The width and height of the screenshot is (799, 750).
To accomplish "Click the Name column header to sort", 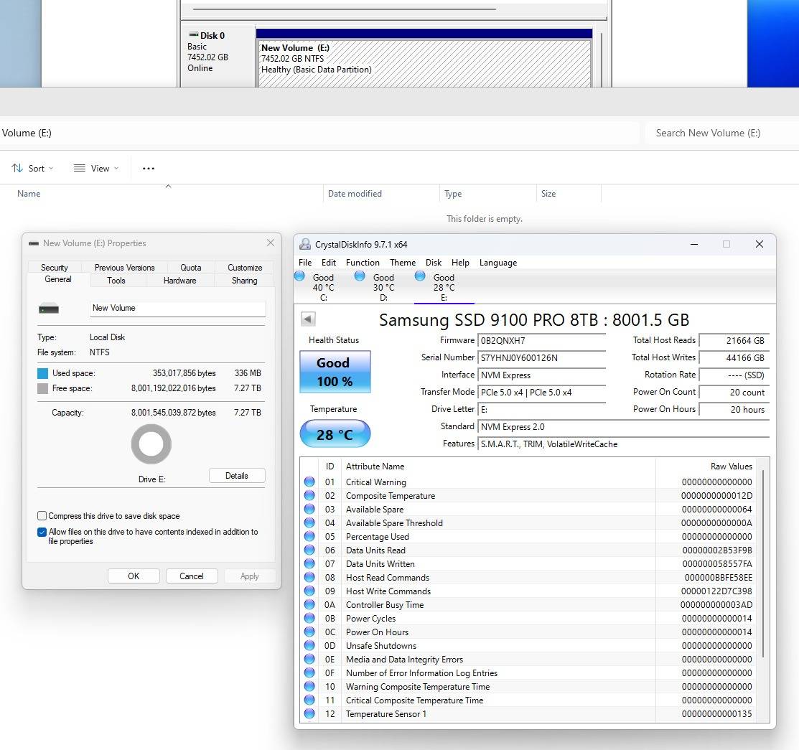I will tap(29, 194).
